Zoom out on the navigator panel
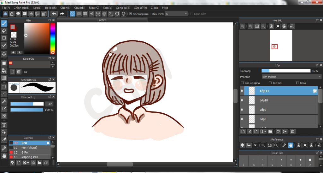The width and height of the screenshot is (323, 173). 263,26
